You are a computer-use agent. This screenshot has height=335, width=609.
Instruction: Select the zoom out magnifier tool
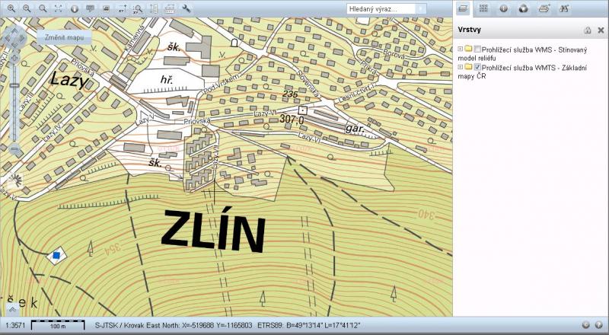(27, 8)
